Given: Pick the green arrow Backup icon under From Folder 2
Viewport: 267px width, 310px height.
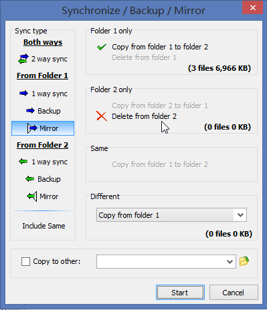Looking at the screenshot, I should coord(29,178).
